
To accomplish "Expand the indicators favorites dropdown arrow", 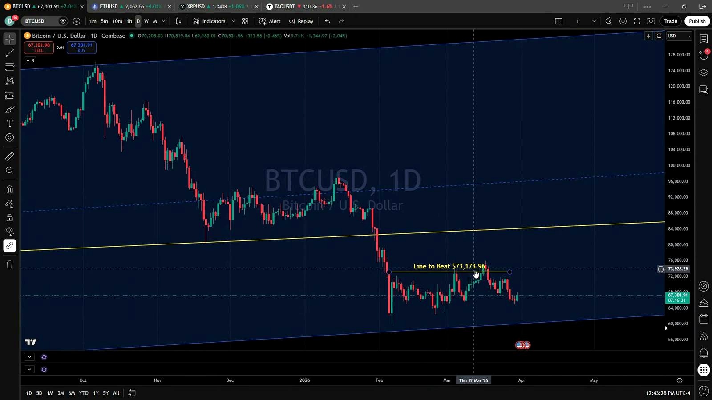I will (x=233, y=21).
